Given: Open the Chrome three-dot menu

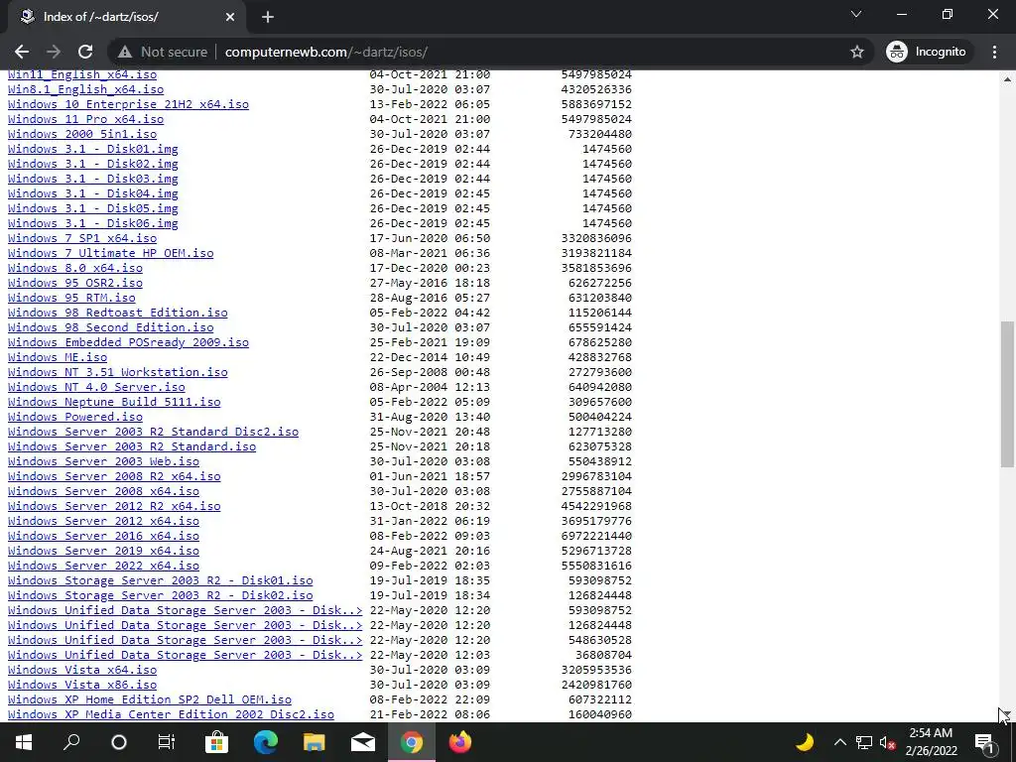Looking at the screenshot, I should 994,52.
